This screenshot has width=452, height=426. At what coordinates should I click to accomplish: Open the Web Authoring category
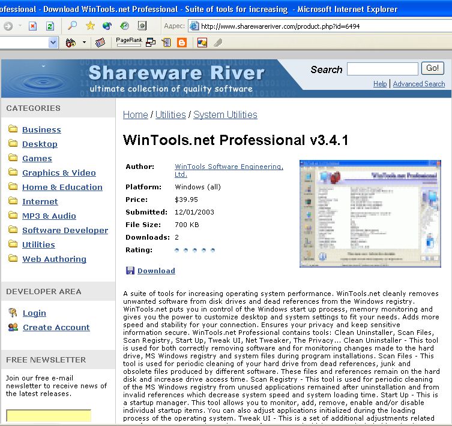point(54,259)
